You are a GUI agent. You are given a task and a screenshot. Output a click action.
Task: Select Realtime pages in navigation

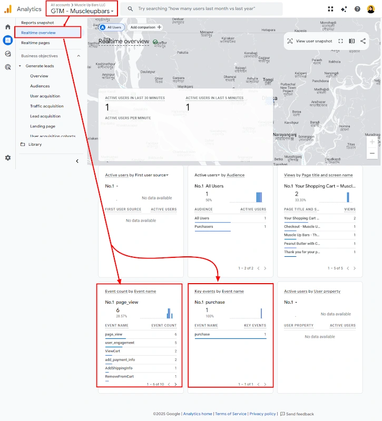pyautogui.click(x=35, y=43)
